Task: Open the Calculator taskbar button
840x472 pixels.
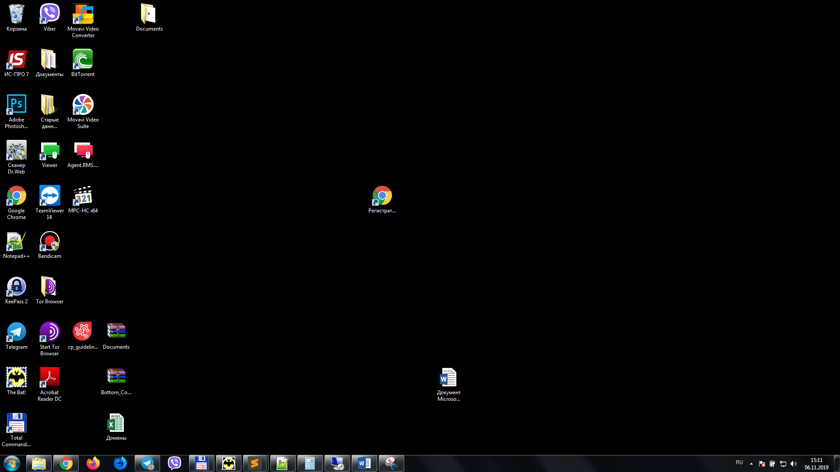Action: [x=310, y=463]
